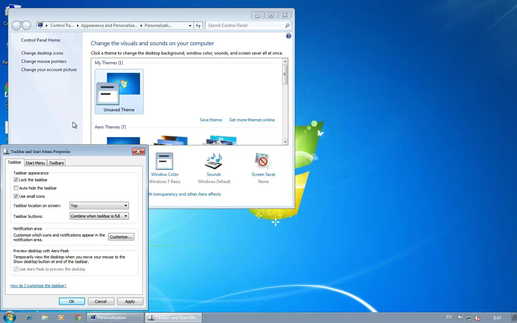Click Cancel in Taskbar Properties
This screenshot has width=517, height=323.
coord(101,301)
